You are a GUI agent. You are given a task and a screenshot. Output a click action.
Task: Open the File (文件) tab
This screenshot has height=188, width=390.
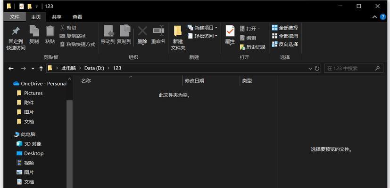pyautogui.click(x=15, y=17)
